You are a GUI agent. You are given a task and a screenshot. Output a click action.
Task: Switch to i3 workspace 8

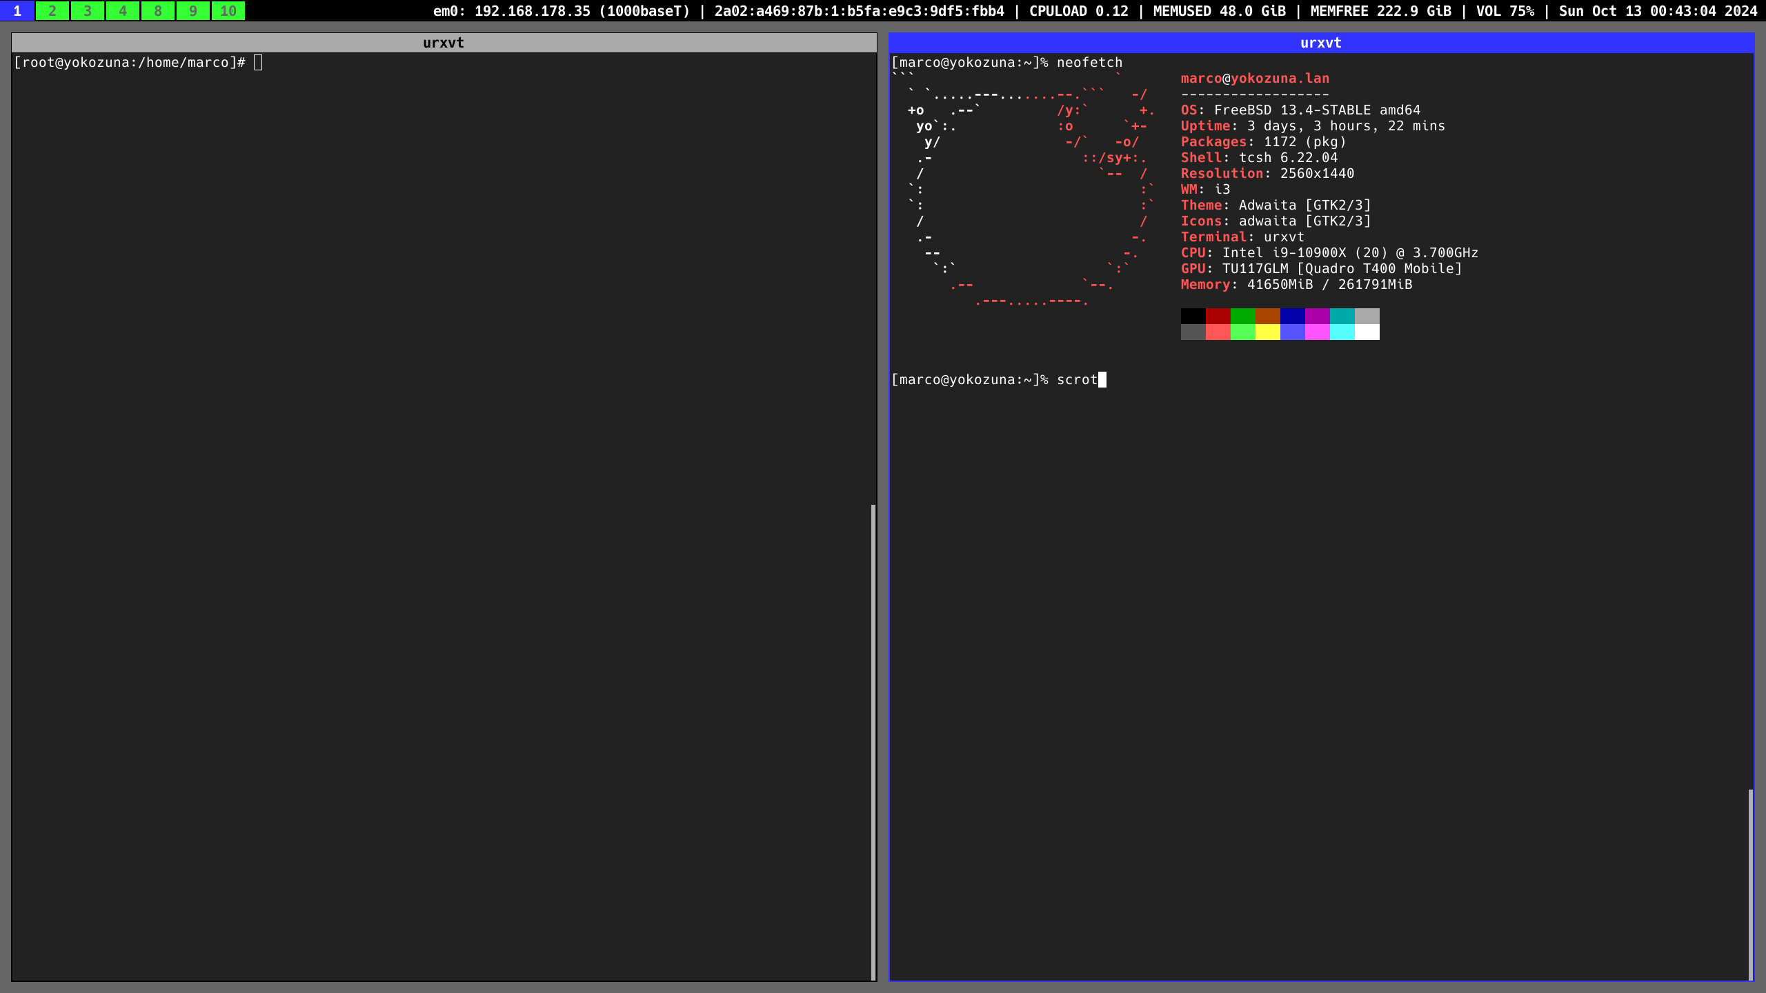158,10
